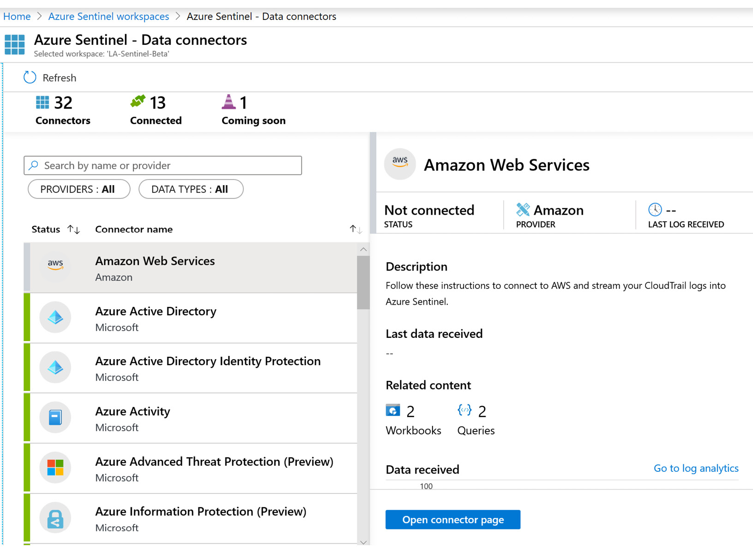Click the Status column header

(46, 229)
